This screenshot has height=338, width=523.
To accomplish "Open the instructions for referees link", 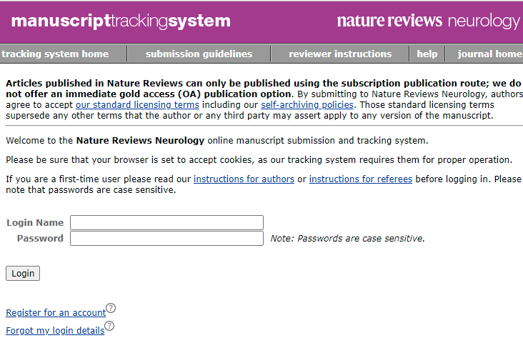I will tap(360, 179).
